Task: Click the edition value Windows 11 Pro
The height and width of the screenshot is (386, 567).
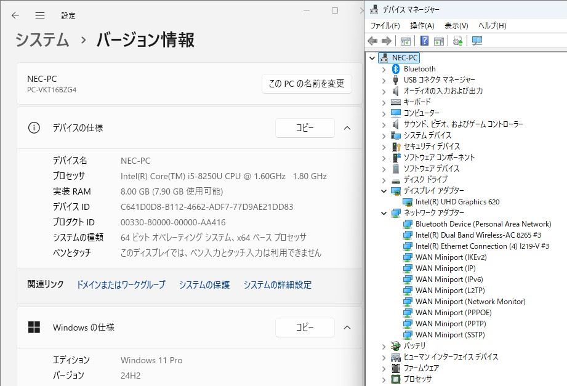Action: [x=151, y=360]
